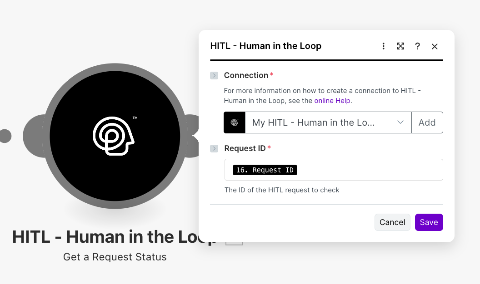The height and width of the screenshot is (284, 480).
Task: Expand the dialog to fullscreen view
Action: pos(400,46)
